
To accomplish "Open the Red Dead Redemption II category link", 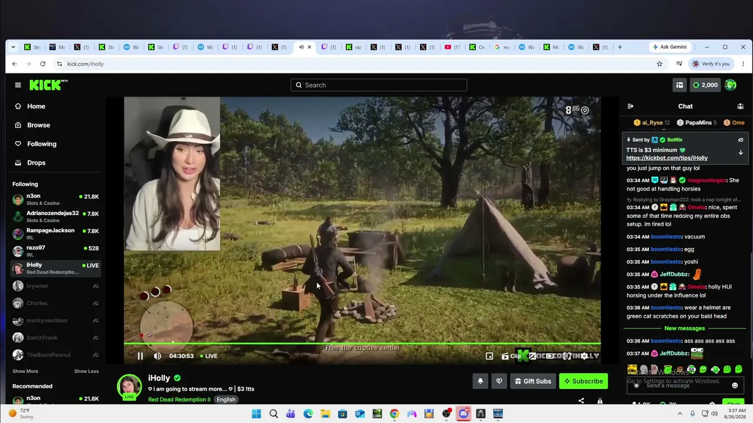I will [x=179, y=399].
